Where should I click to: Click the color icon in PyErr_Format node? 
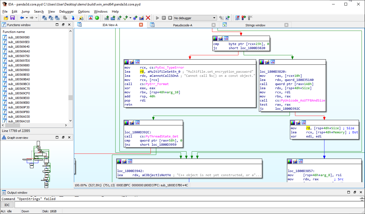126,62
